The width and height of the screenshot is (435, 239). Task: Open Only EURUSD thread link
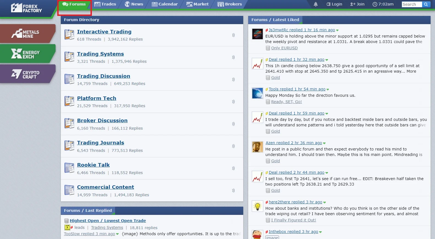284,48
